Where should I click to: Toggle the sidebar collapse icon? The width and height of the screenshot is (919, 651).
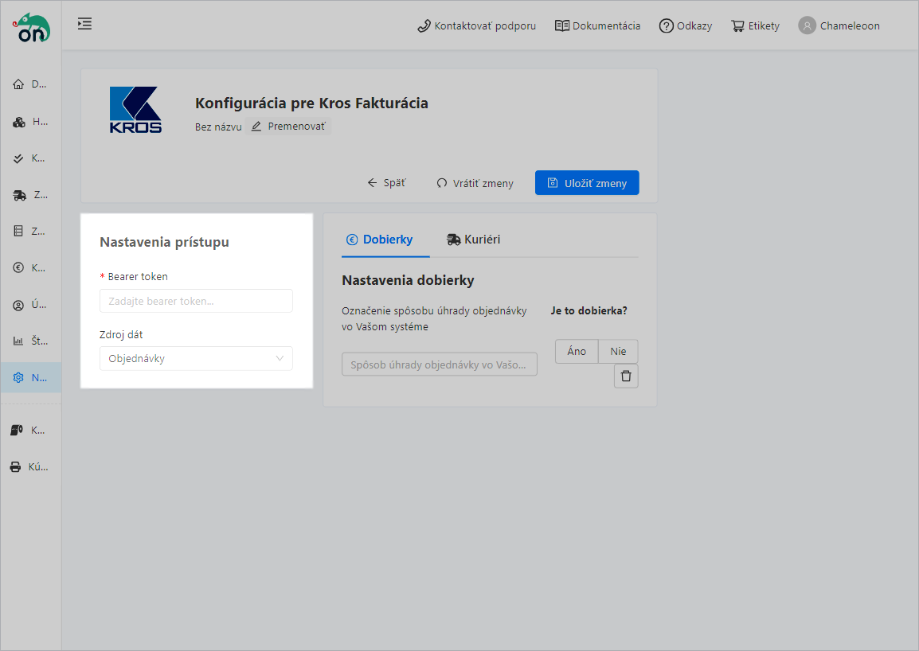point(84,24)
